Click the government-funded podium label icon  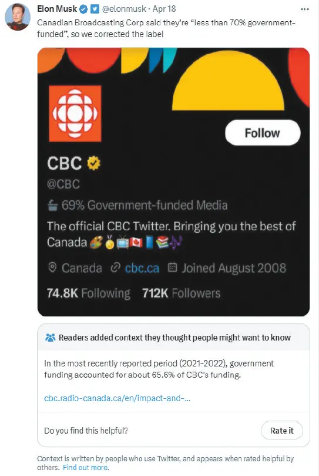52,206
